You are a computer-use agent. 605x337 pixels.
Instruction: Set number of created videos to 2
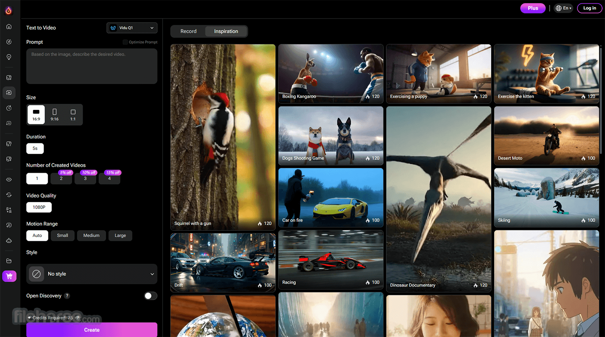(x=61, y=178)
